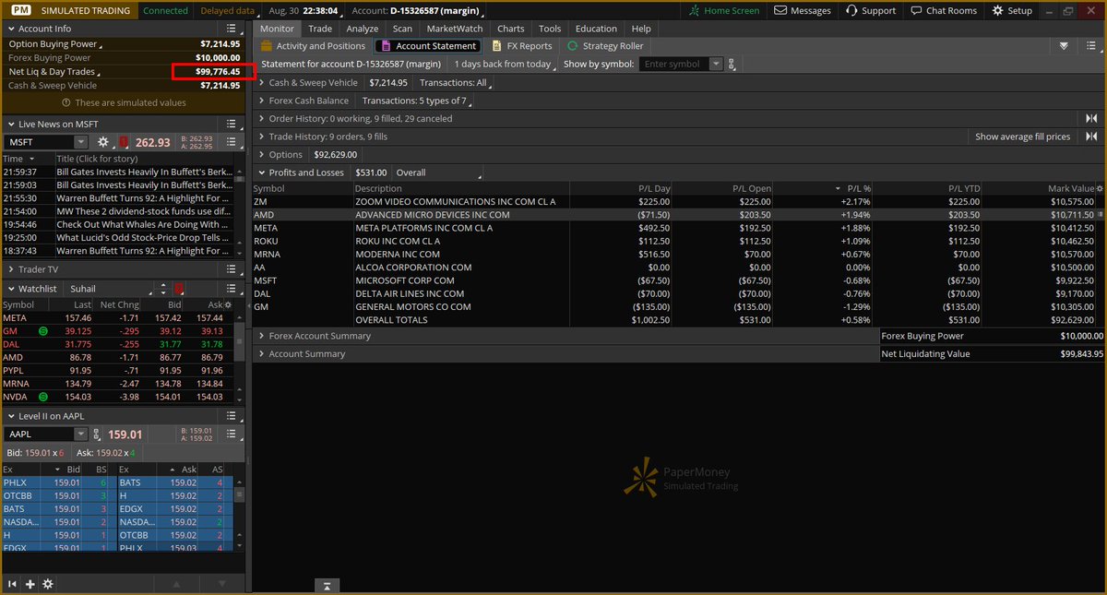Click the Enter symbol field
This screenshot has height=595, width=1107.
(x=675, y=65)
